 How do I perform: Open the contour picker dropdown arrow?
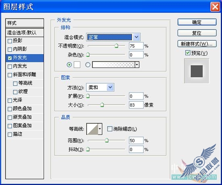click(x=100, y=129)
